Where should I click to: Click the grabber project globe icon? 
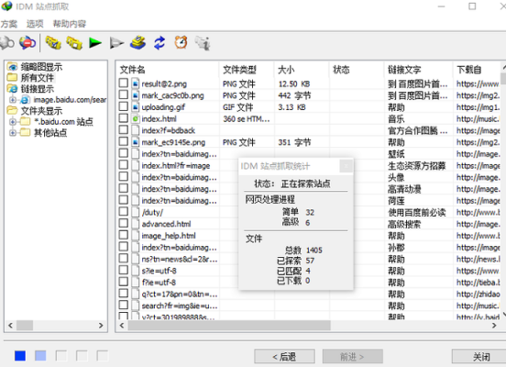coord(6,43)
